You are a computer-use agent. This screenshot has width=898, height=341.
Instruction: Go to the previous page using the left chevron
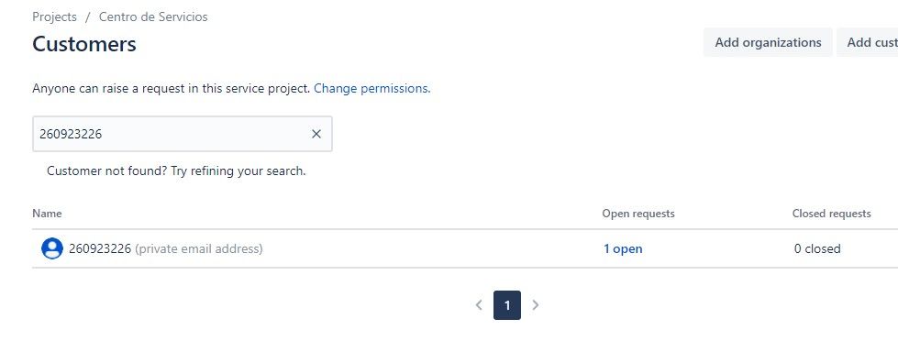click(x=479, y=305)
